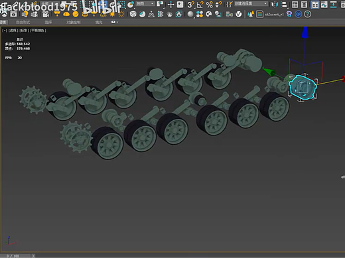The height and width of the screenshot is (259, 345).
Task: Open the viewport shading standard label menu
Action: click(24, 31)
